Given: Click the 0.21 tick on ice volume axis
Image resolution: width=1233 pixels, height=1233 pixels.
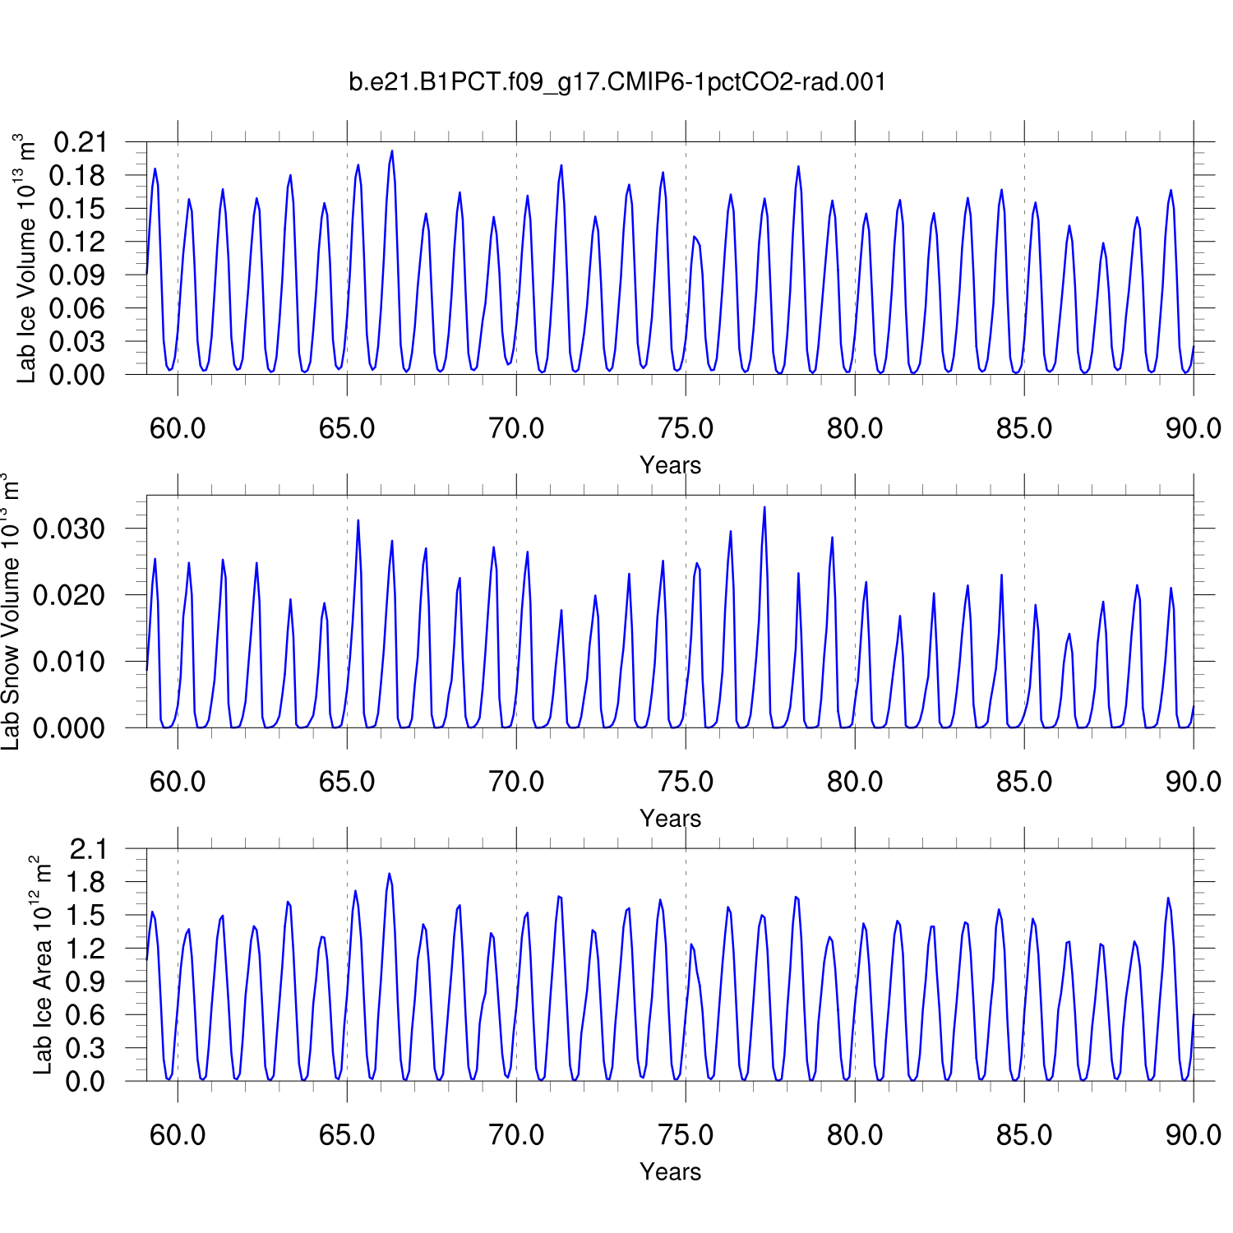Looking at the screenshot, I should 80,142.
